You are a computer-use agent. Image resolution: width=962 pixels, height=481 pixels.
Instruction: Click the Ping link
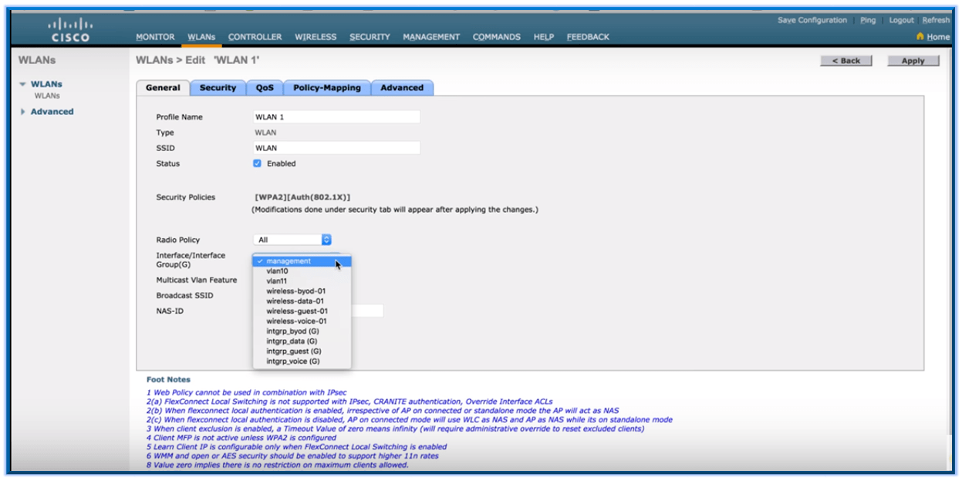point(866,20)
